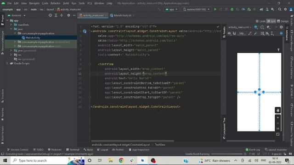Screen dimensions: 294x165
Task: Toggle the Project tool window stripe button
Action: tap(2, 20)
